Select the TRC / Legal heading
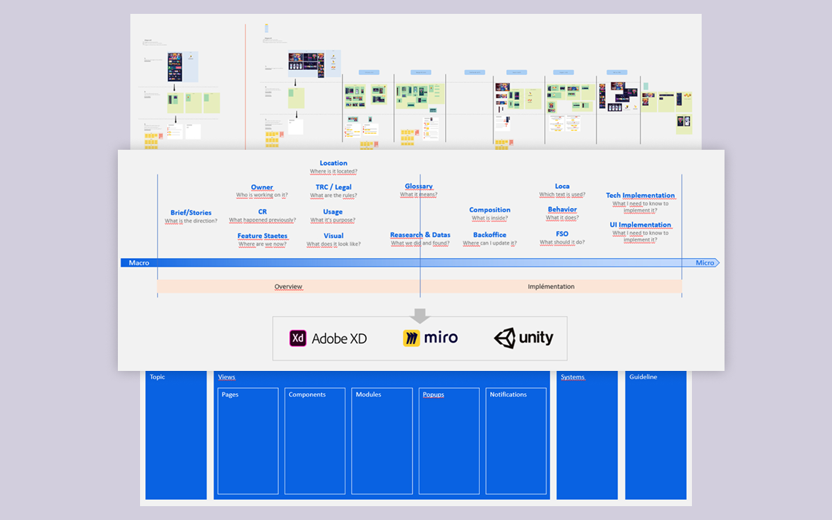 click(x=333, y=187)
